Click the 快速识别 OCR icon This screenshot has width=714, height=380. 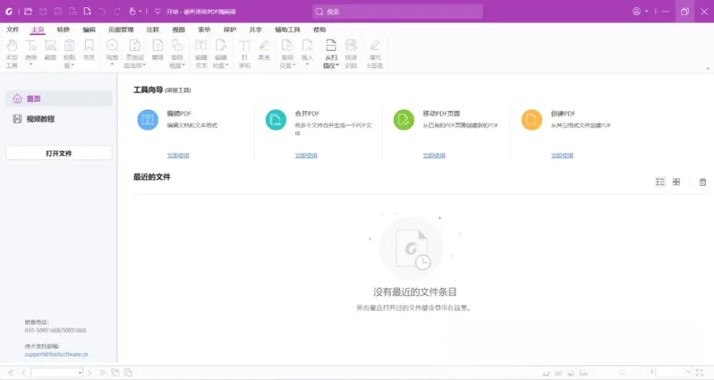tap(351, 53)
